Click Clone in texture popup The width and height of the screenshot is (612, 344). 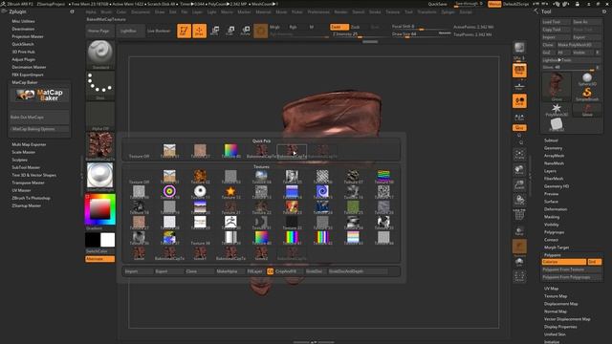pos(199,271)
